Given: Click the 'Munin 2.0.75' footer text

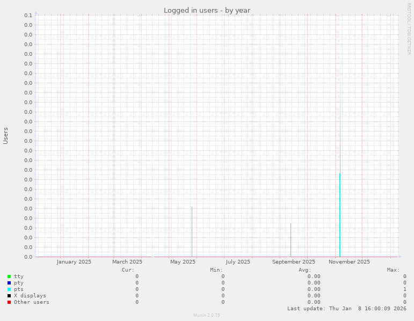Looking at the screenshot, I should [207, 315].
